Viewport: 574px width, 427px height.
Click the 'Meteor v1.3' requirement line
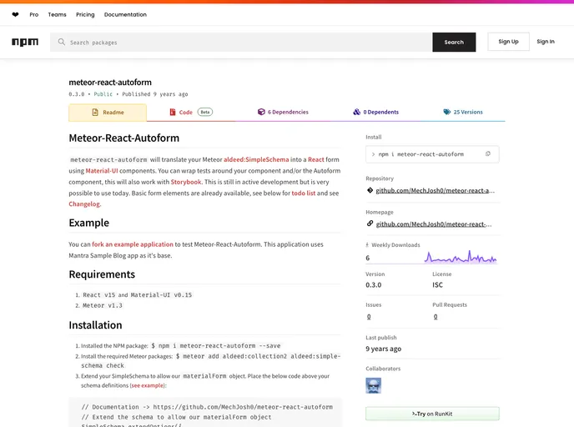click(x=103, y=305)
